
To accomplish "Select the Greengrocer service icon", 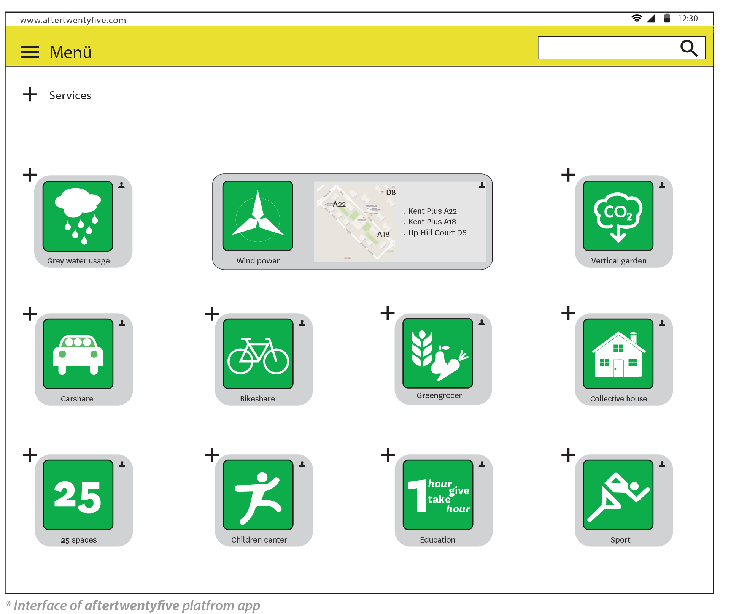I will pyautogui.click(x=437, y=353).
